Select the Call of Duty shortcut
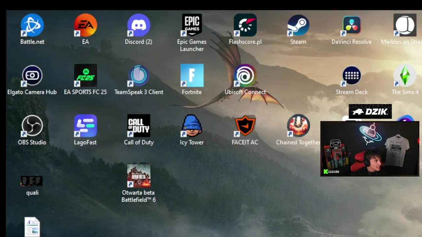 (x=138, y=126)
